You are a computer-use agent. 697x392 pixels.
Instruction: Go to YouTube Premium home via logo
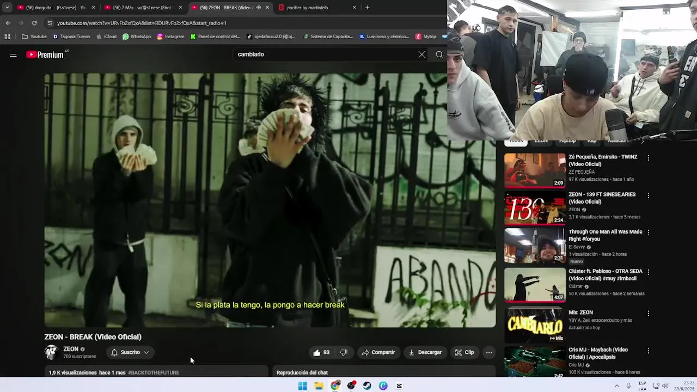(45, 54)
